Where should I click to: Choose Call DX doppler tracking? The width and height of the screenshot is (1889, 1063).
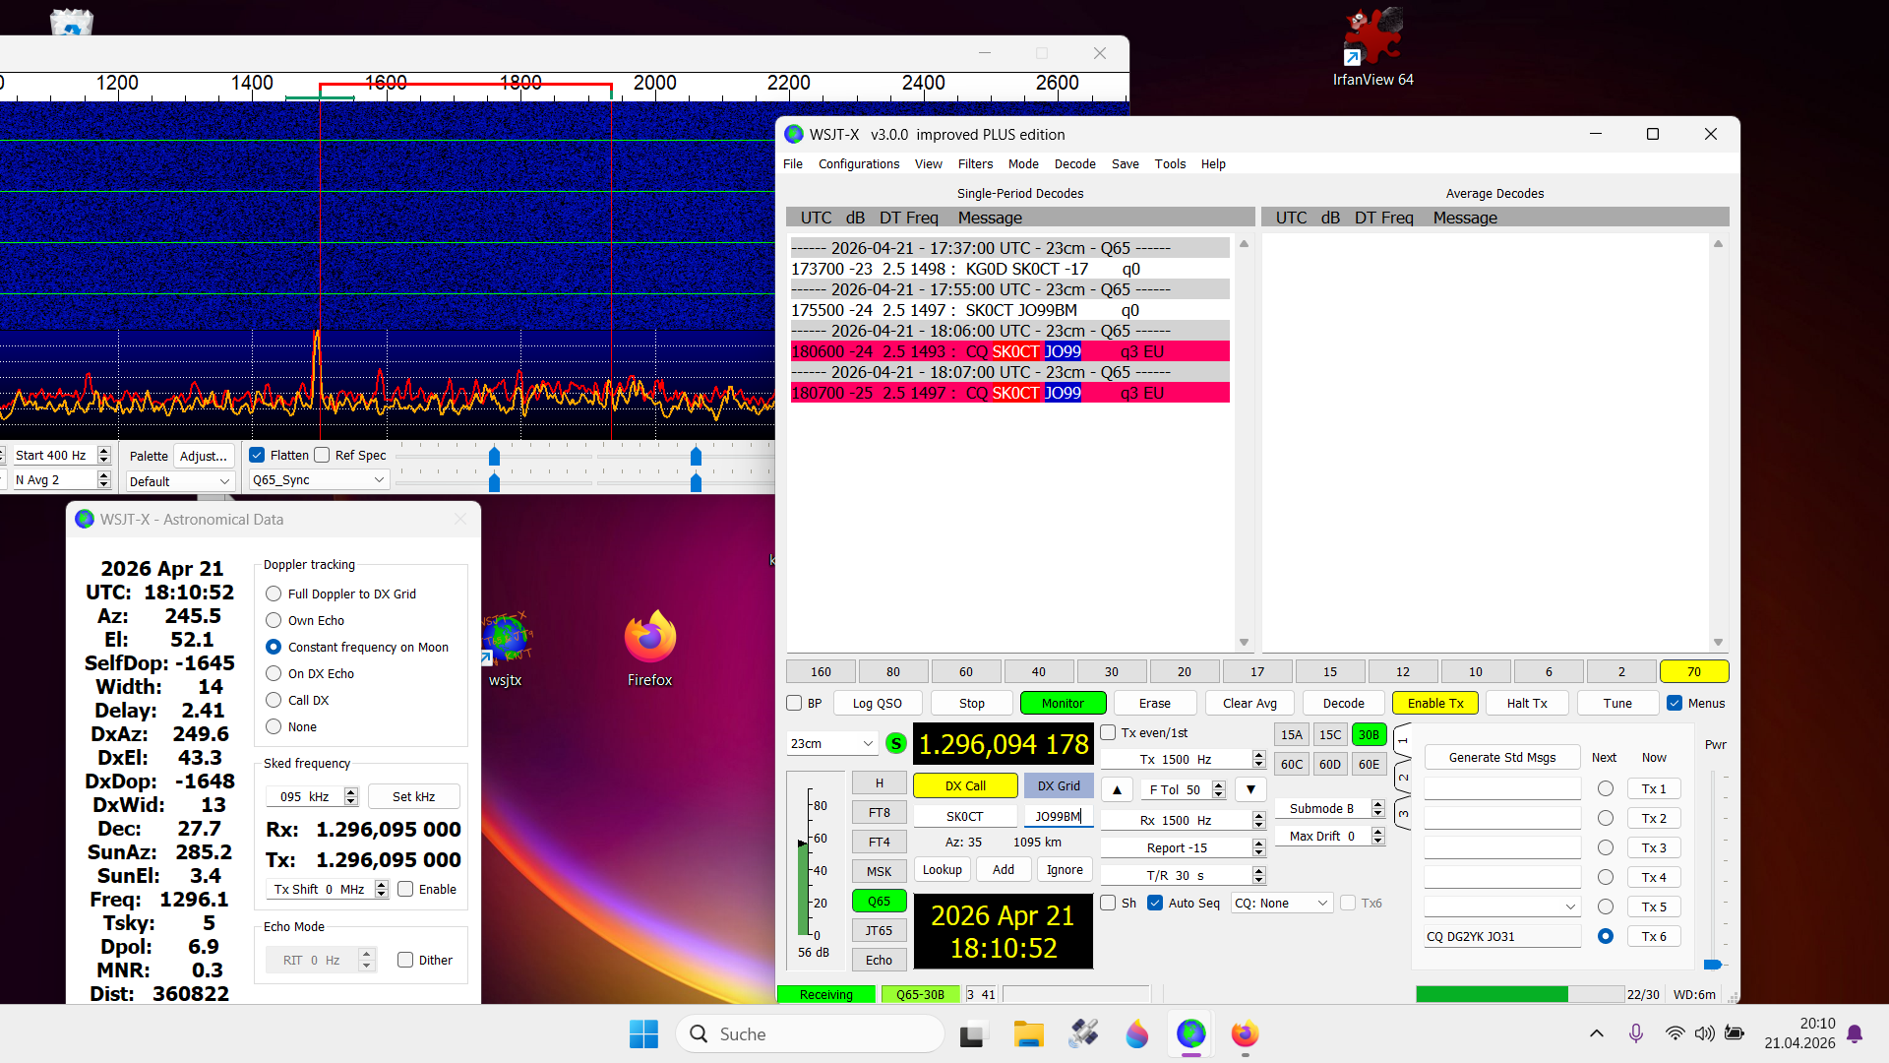[274, 700]
